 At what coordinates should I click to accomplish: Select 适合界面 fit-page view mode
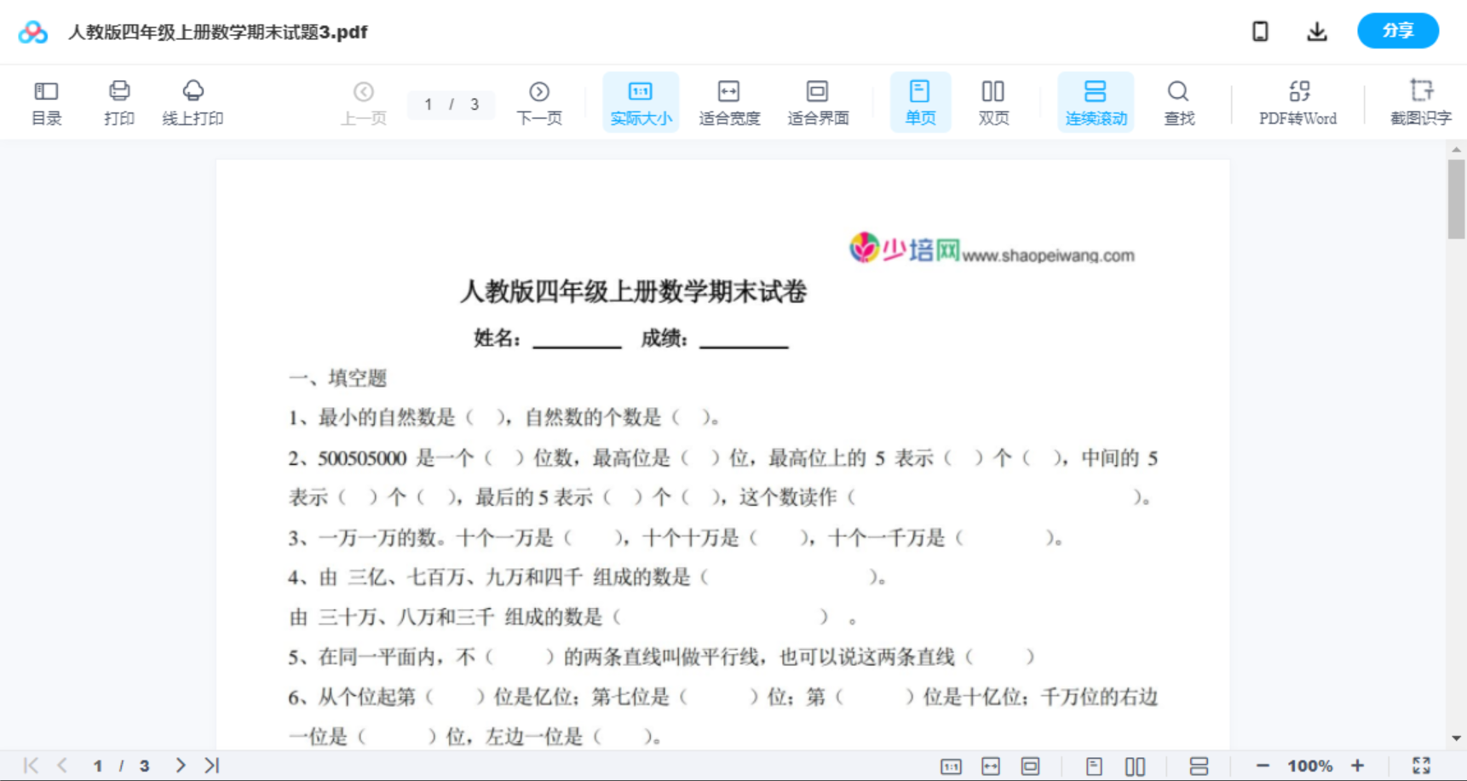818,101
